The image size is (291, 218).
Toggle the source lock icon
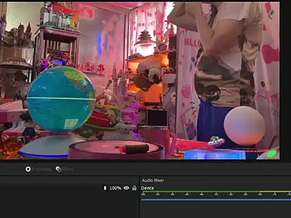134,188
